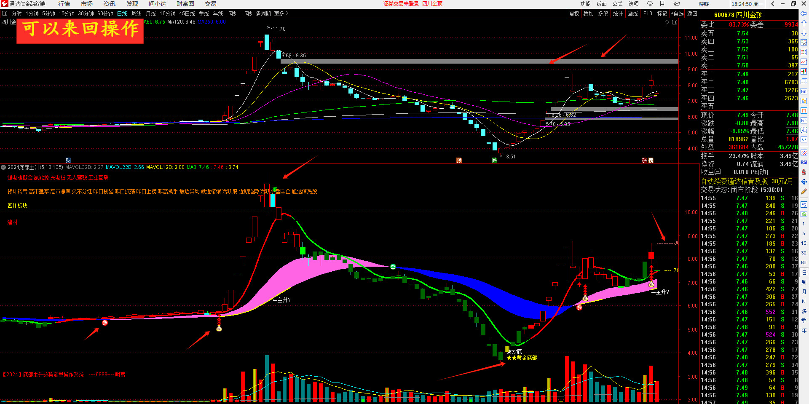The image size is (809, 404).
Task: Select the 月 monthly period in the sidebar
Action: pos(804,292)
